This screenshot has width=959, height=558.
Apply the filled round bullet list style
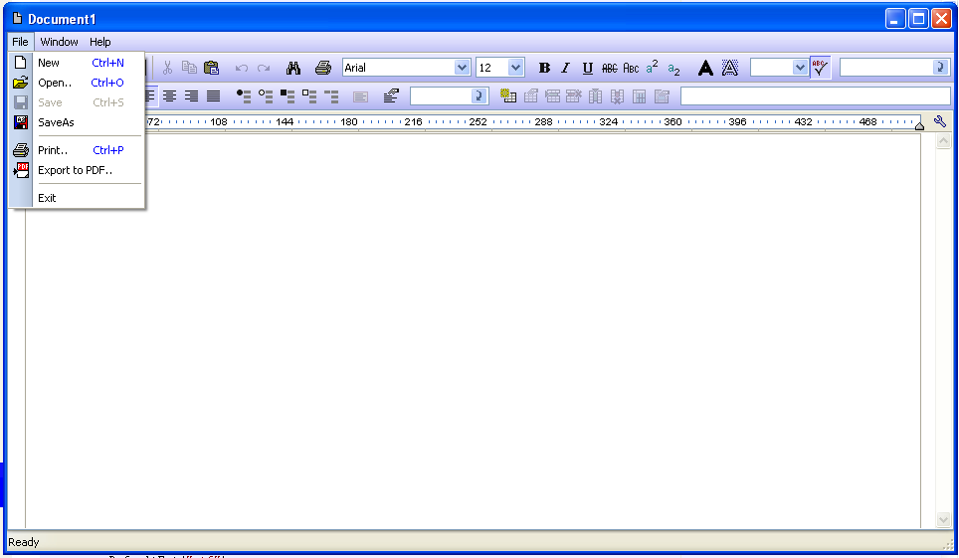click(x=244, y=96)
